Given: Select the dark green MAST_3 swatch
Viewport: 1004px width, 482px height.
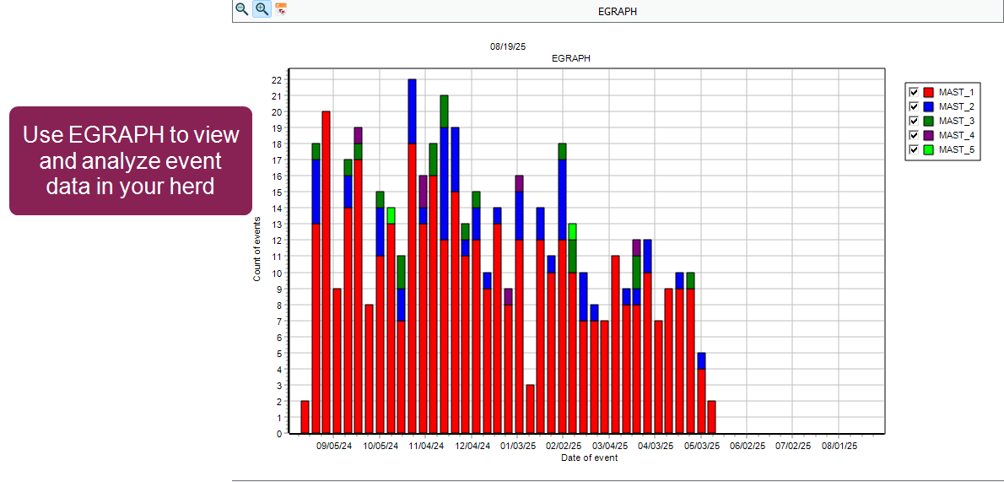Looking at the screenshot, I should point(929,121).
